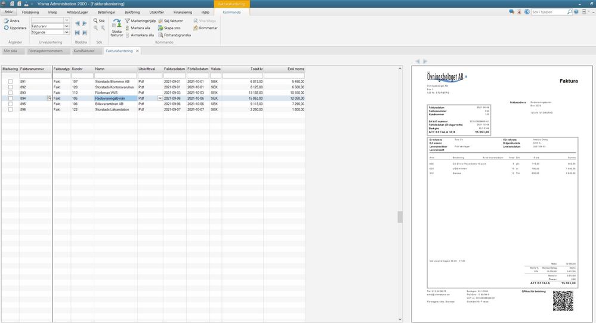Tick the checkbox for invoice 893
Image resolution: width=596 pixels, height=323 pixels.
tap(10, 93)
